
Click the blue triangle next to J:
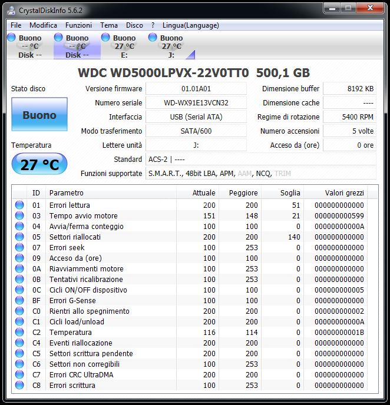click(x=191, y=55)
